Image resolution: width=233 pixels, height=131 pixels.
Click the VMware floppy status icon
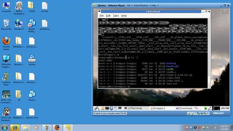pyautogui.click(x=195, y=114)
